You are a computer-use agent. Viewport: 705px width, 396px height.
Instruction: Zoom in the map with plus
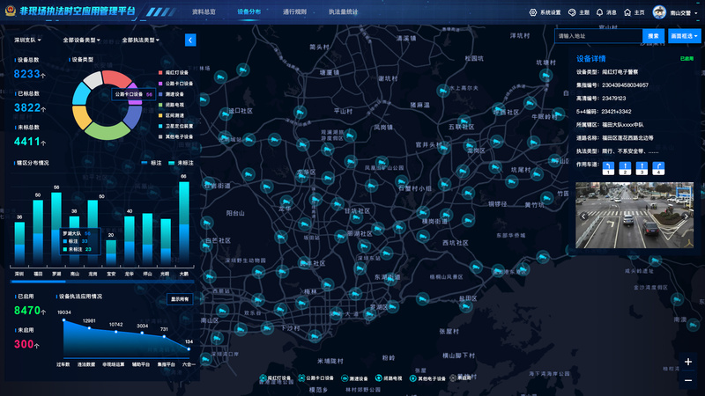pos(688,362)
